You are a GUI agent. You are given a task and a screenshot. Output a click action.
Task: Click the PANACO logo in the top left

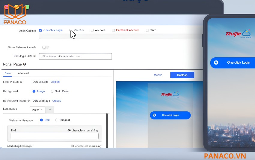coord(15,14)
